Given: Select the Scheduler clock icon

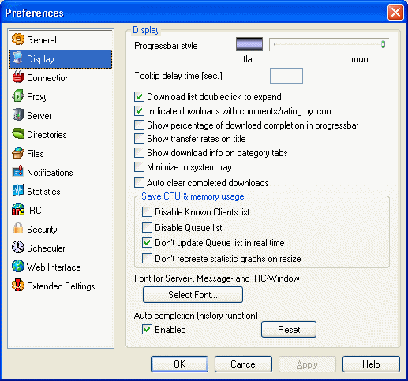Looking at the screenshot, I should pos(18,248).
